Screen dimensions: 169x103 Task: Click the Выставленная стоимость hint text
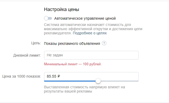coord(85,89)
